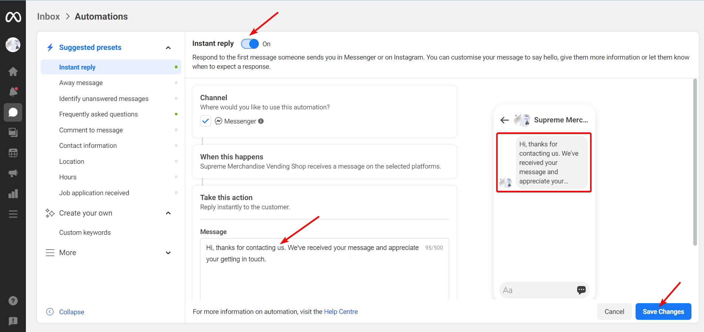Select Instant reply preset
Image resolution: width=704 pixels, height=332 pixels.
point(111,67)
